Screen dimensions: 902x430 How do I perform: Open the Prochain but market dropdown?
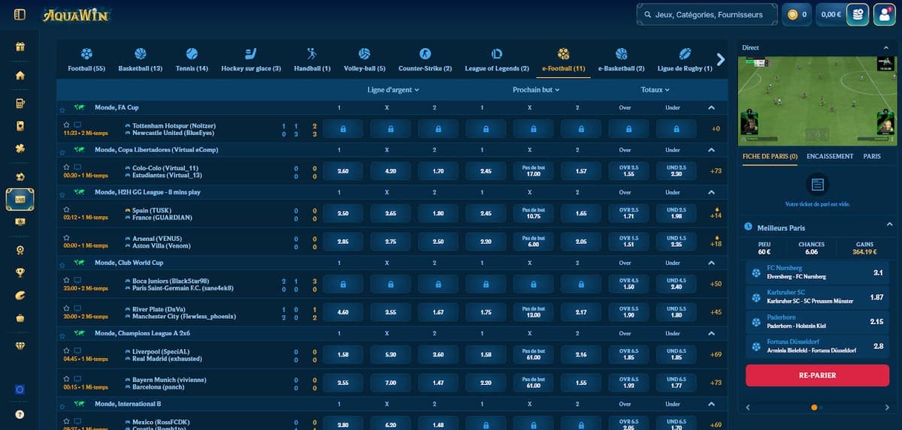[x=536, y=90]
